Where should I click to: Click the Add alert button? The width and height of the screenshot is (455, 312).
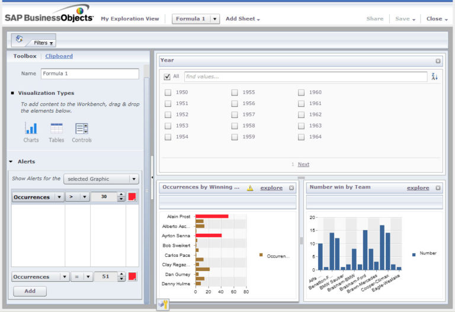pyautogui.click(x=30, y=291)
